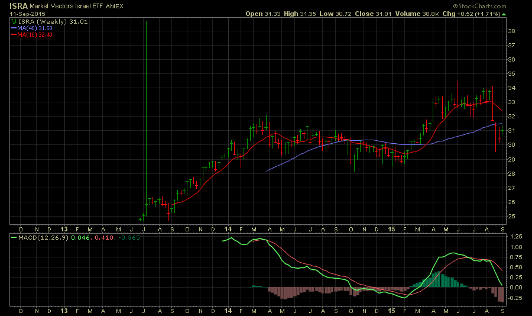Image resolution: width=532 pixels, height=316 pixels.
Task: Click the MA(40) 31.50 legend entry
Action: pyautogui.click(x=31, y=28)
